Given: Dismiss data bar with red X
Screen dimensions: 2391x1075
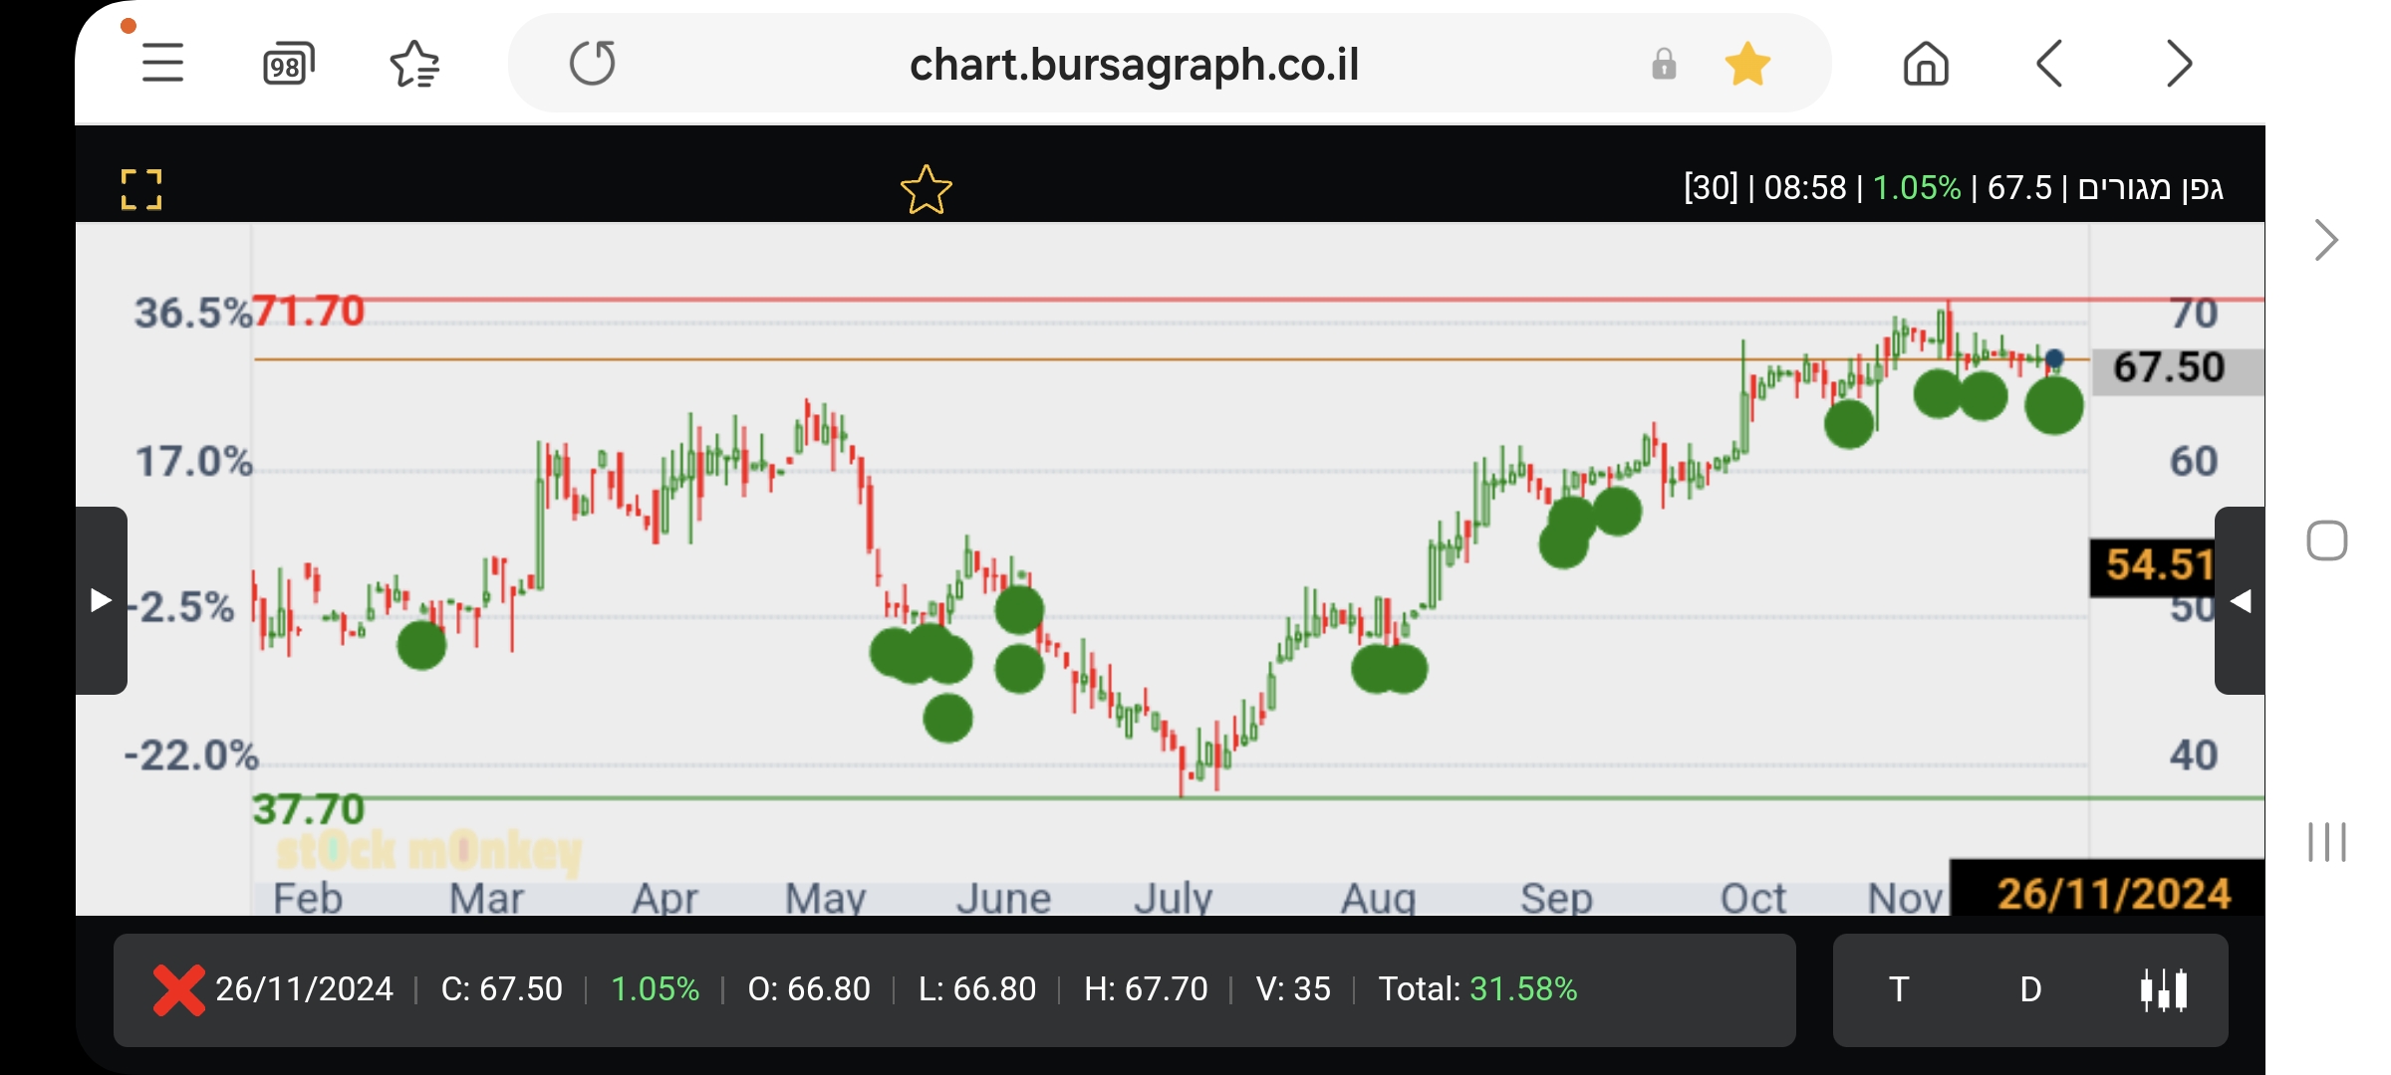Looking at the screenshot, I should tap(179, 989).
